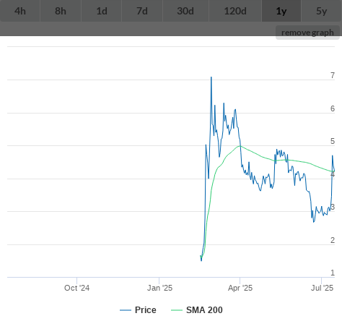342x329 pixels.
Task: Switch to the 5y time range
Action: (322, 11)
